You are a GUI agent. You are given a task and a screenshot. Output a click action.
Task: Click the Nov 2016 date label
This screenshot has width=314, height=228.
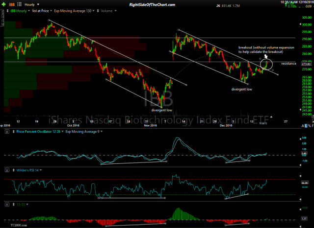click(151, 125)
